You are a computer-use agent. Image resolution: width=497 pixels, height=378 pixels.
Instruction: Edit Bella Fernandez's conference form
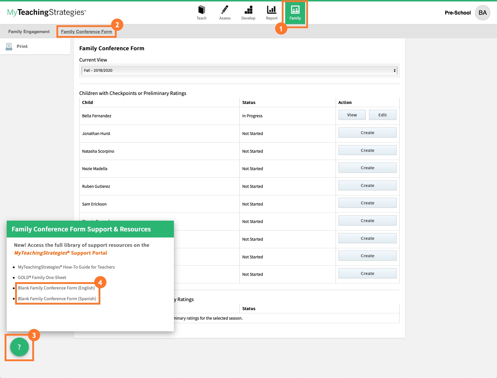pyautogui.click(x=382, y=115)
